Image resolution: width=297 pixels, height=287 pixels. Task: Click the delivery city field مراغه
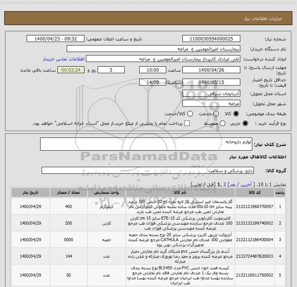coord(211,103)
